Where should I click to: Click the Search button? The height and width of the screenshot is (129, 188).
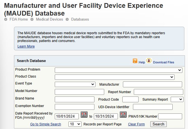(158, 124)
